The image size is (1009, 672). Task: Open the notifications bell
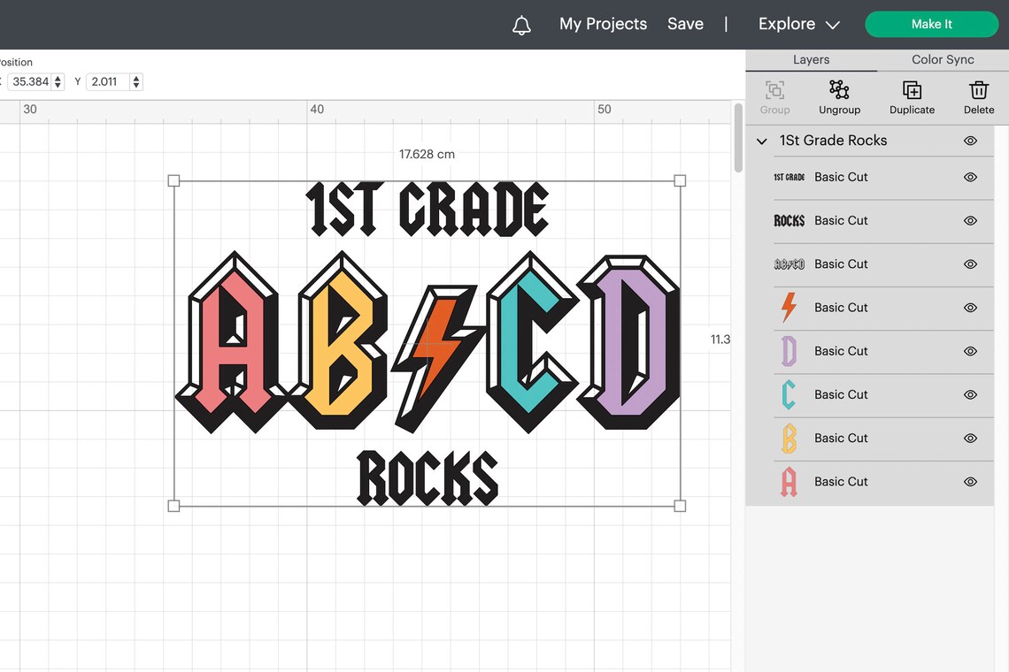tap(521, 24)
